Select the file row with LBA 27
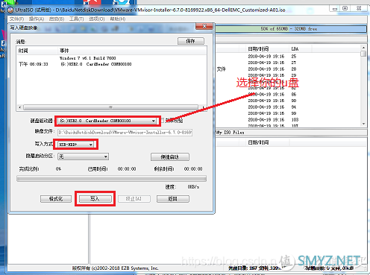This screenshot has height=275, width=370. pos(289,63)
